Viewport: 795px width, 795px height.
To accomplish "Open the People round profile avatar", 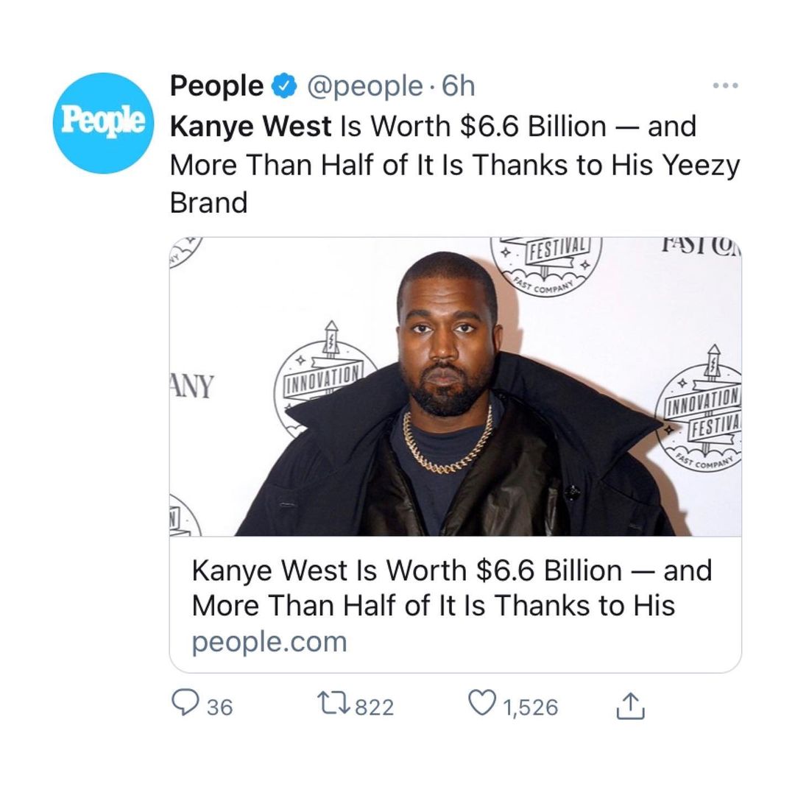I will [x=102, y=123].
